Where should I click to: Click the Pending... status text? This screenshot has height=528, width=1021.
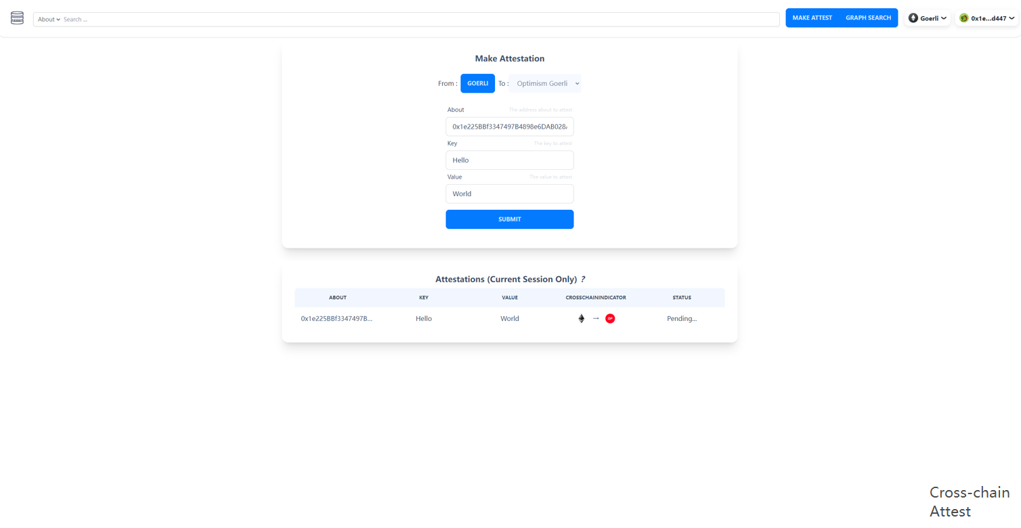[682, 318]
